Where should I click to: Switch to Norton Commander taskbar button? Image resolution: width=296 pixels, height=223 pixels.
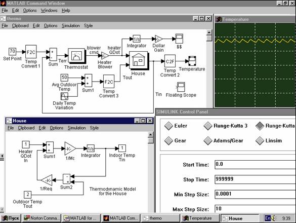click(42, 218)
